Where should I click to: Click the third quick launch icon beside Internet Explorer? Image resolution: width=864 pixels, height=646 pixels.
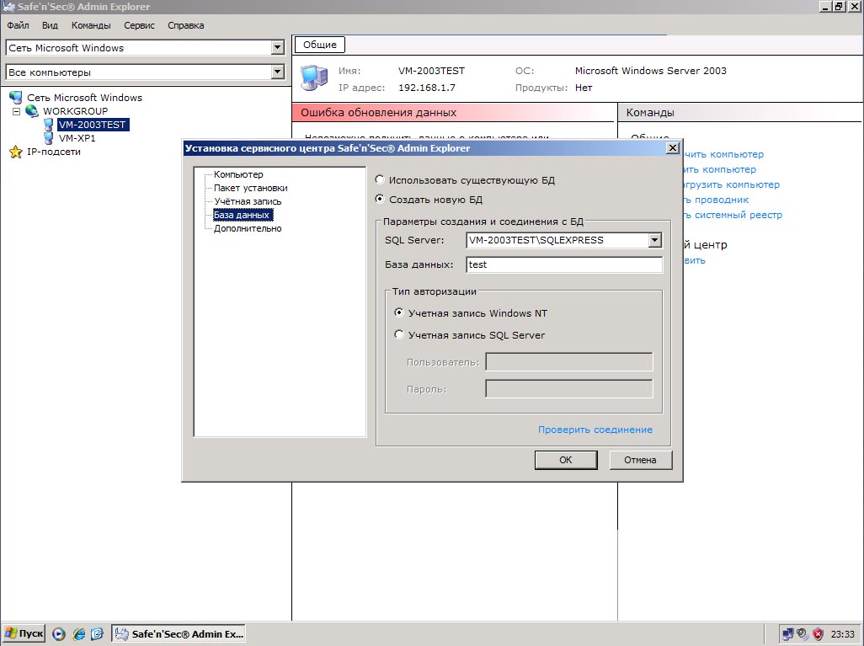(x=97, y=634)
